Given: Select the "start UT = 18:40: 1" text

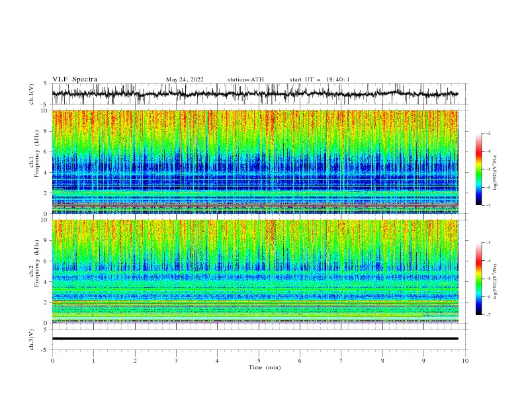Looking at the screenshot, I should tap(320, 79).
